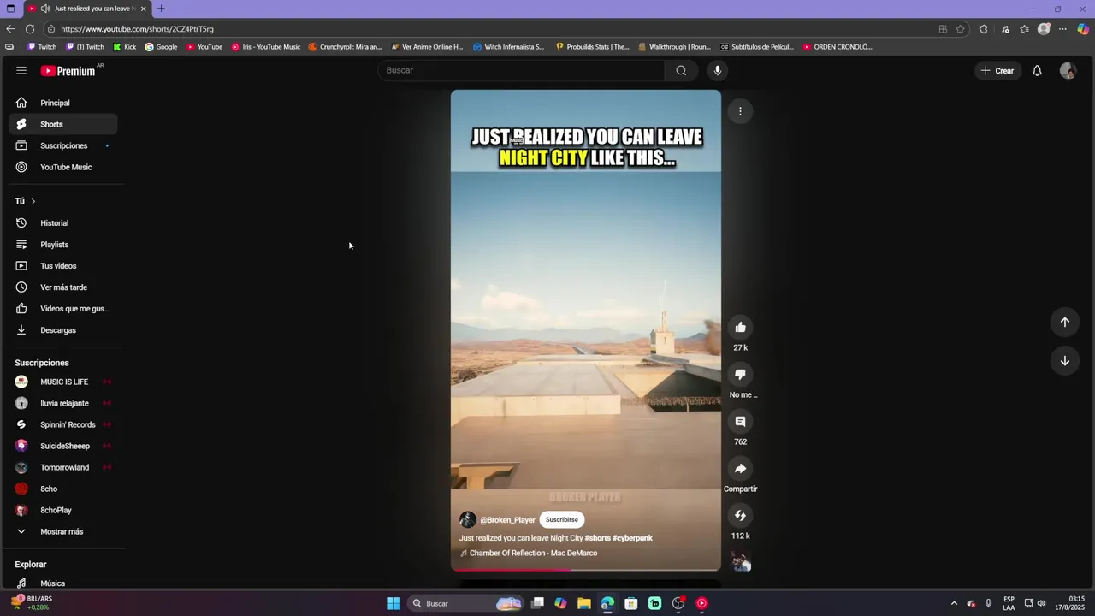Image resolution: width=1095 pixels, height=616 pixels.
Task: Open Suscripciones in the sidebar
Action: pyautogui.click(x=62, y=145)
